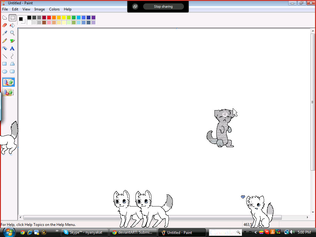Click the horizontal scrollbar right arrow
Screen dimensions: 316x237
point(308,218)
